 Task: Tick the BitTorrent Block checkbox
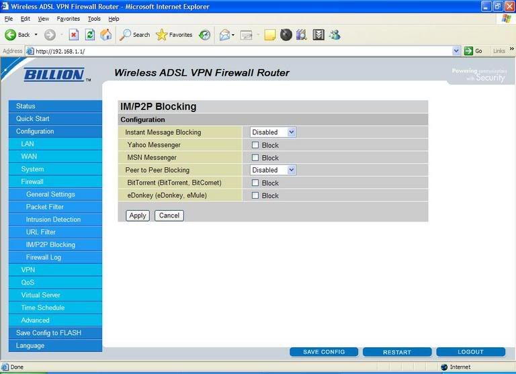click(255, 183)
